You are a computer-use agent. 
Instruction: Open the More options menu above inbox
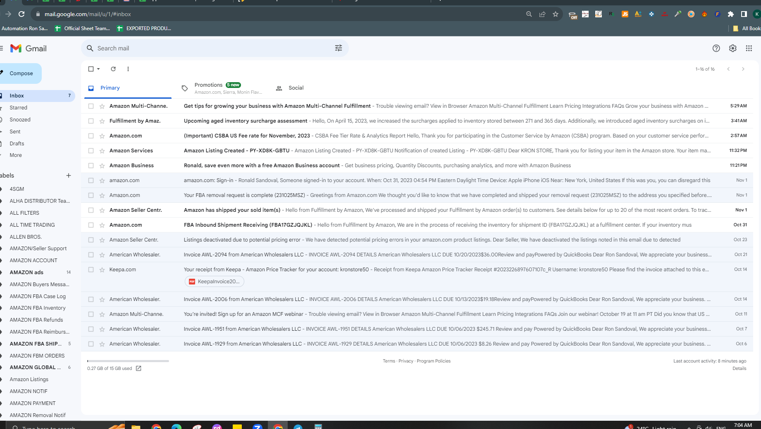click(x=128, y=69)
